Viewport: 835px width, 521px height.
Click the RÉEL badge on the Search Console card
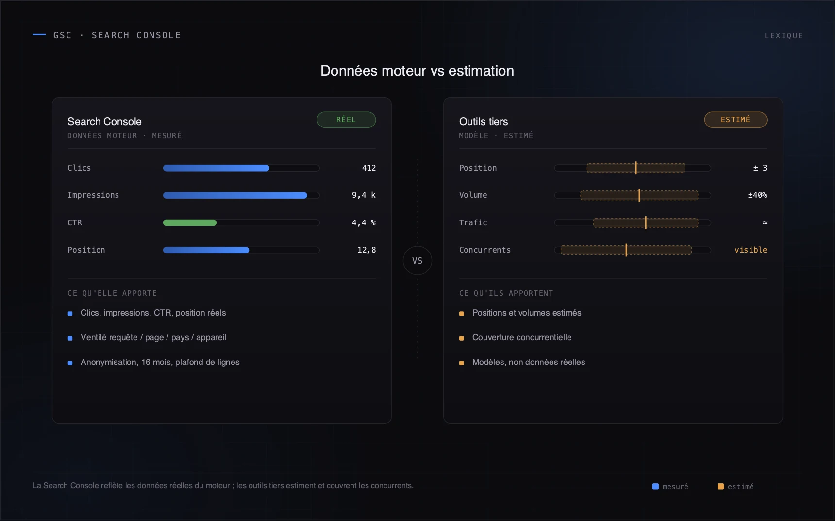click(x=346, y=120)
